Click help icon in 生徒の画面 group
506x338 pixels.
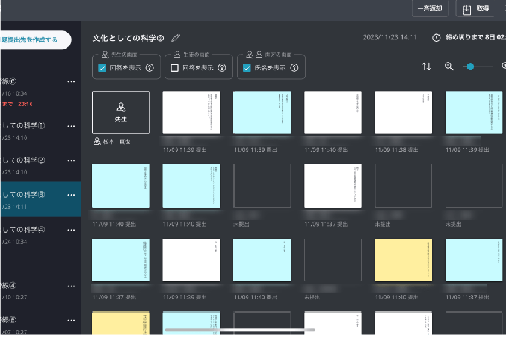click(222, 68)
